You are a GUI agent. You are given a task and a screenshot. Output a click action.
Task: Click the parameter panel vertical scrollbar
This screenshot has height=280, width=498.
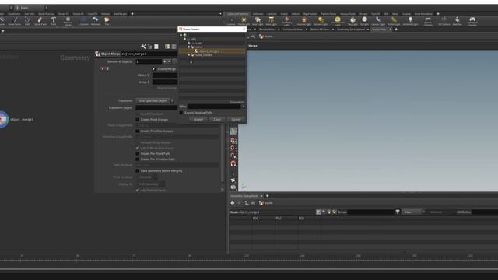click(223, 152)
